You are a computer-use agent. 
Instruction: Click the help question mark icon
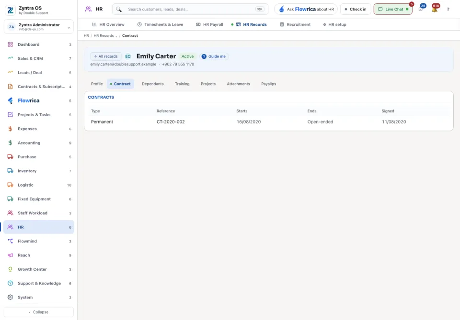point(448,10)
